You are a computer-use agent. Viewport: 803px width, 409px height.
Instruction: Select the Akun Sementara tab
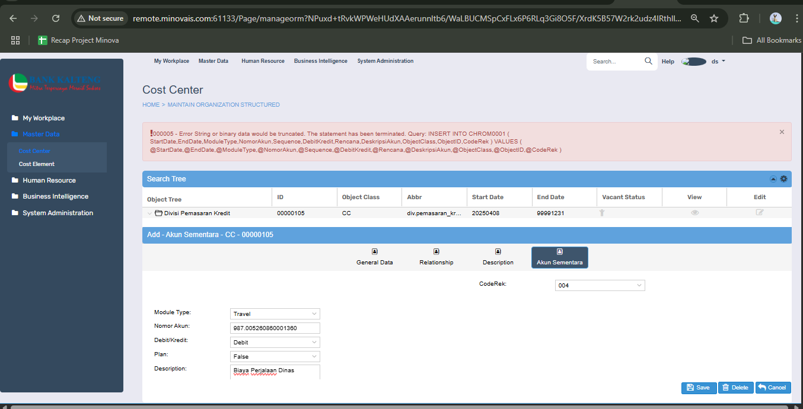[x=560, y=257]
